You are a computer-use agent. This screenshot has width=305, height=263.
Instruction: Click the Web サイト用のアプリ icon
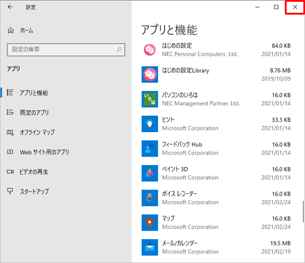(10, 152)
